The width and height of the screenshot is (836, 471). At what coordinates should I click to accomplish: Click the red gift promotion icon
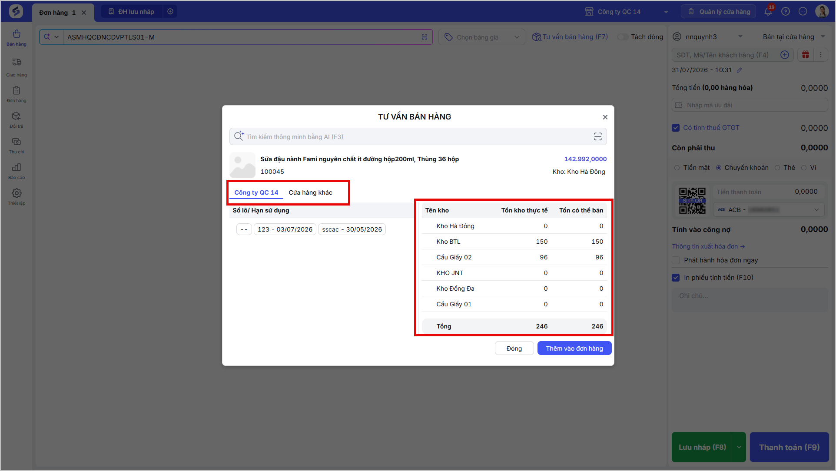click(806, 55)
